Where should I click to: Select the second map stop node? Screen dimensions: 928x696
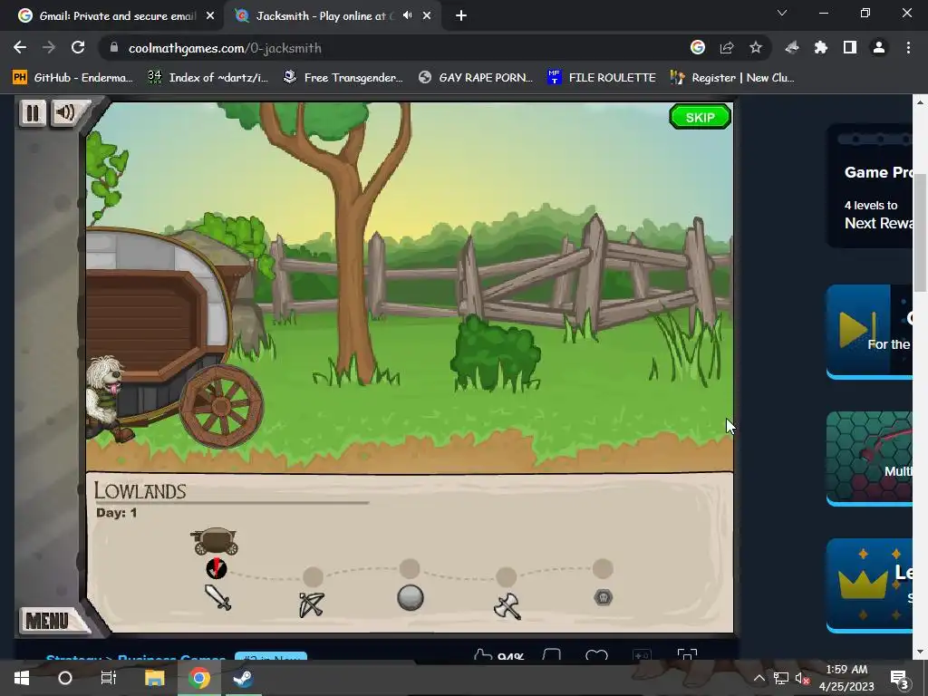[313, 576]
